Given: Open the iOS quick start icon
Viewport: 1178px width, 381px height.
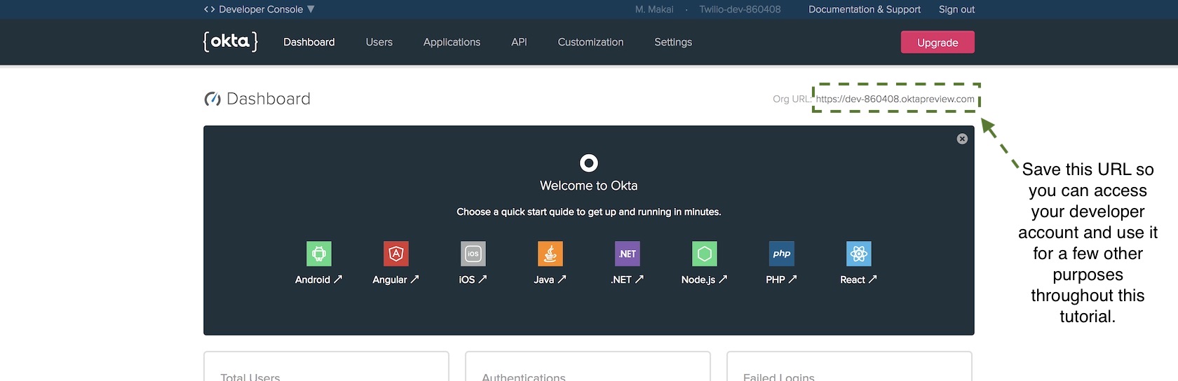Looking at the screenshot, I should coord(473,254).
